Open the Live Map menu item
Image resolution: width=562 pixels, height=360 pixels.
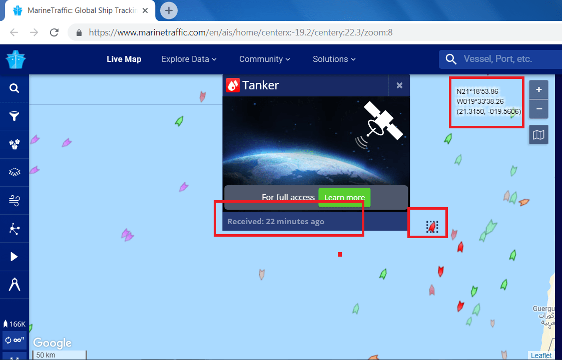point(124,59)
